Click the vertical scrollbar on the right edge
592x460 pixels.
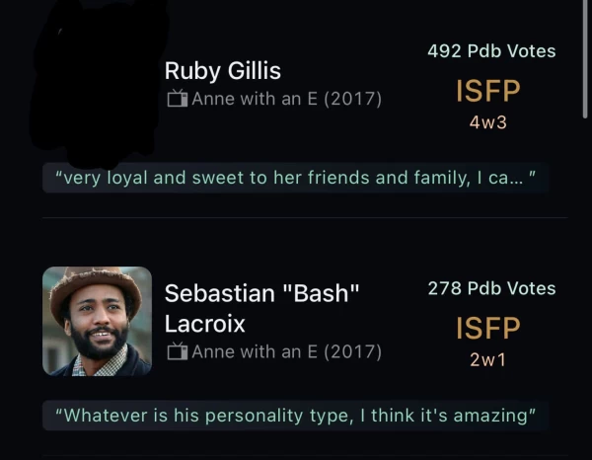[x=587, y=59]
